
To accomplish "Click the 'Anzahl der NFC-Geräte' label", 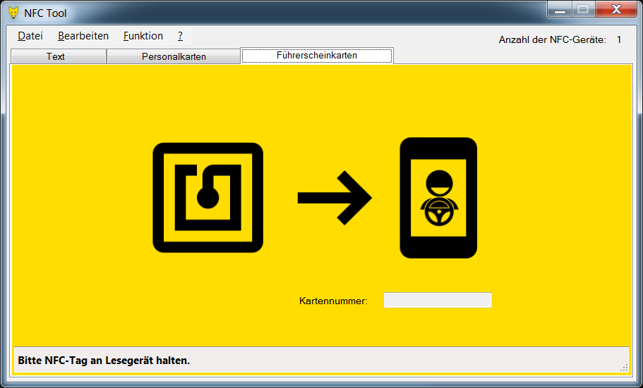I will [x=552, y=39].
